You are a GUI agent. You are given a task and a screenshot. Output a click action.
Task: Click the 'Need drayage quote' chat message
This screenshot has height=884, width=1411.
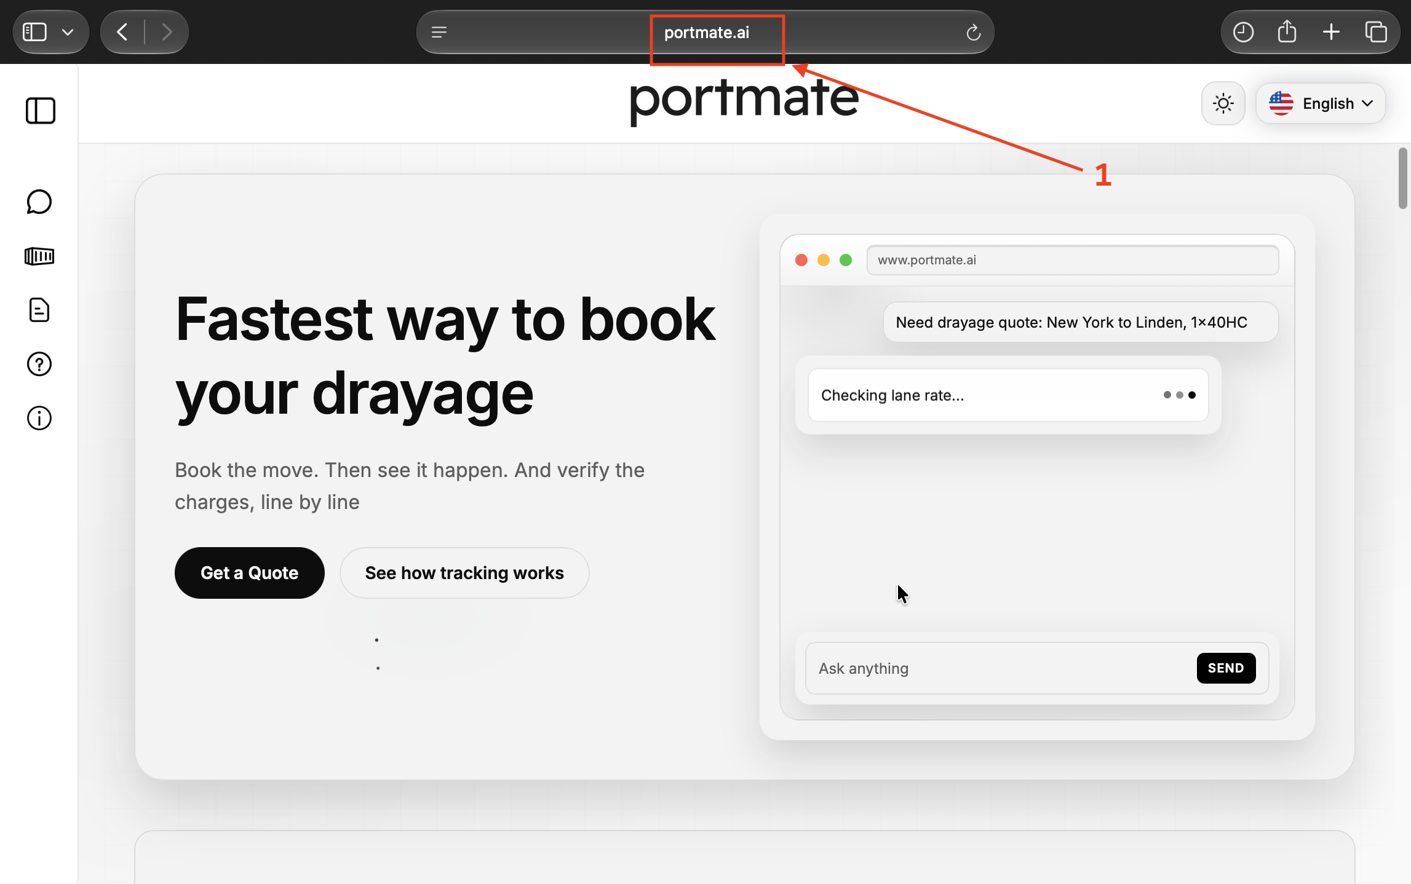point(1081,322)
